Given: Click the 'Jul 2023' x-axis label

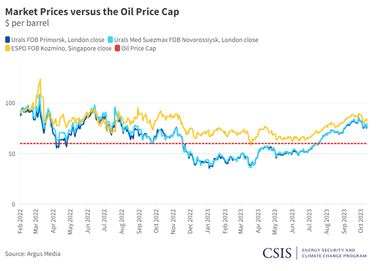Looking at the screenshot, I should pos(310,221).
